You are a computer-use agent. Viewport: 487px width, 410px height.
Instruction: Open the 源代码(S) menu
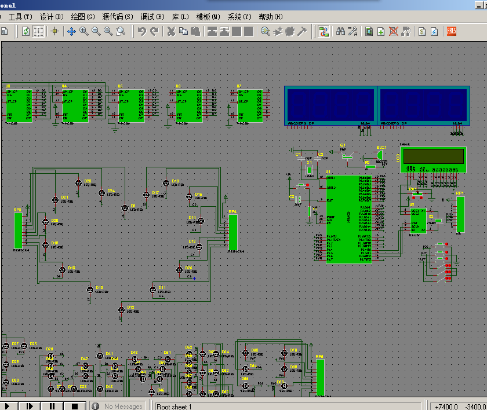coord(118,17)
